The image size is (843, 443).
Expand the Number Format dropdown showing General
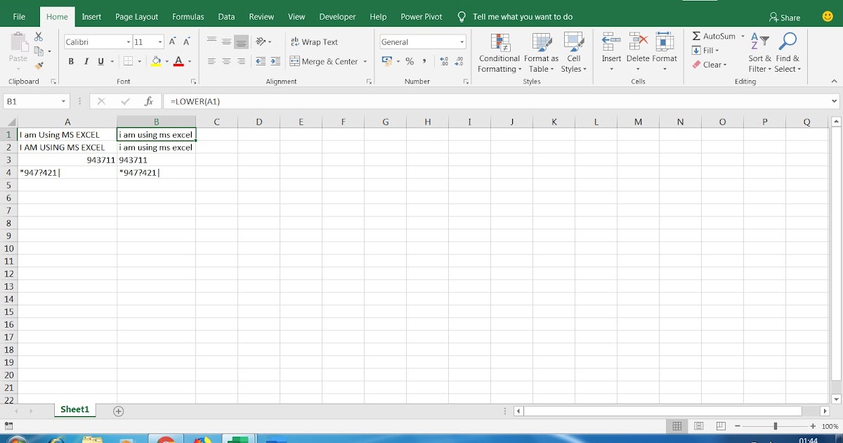click(x=460, y=41)
